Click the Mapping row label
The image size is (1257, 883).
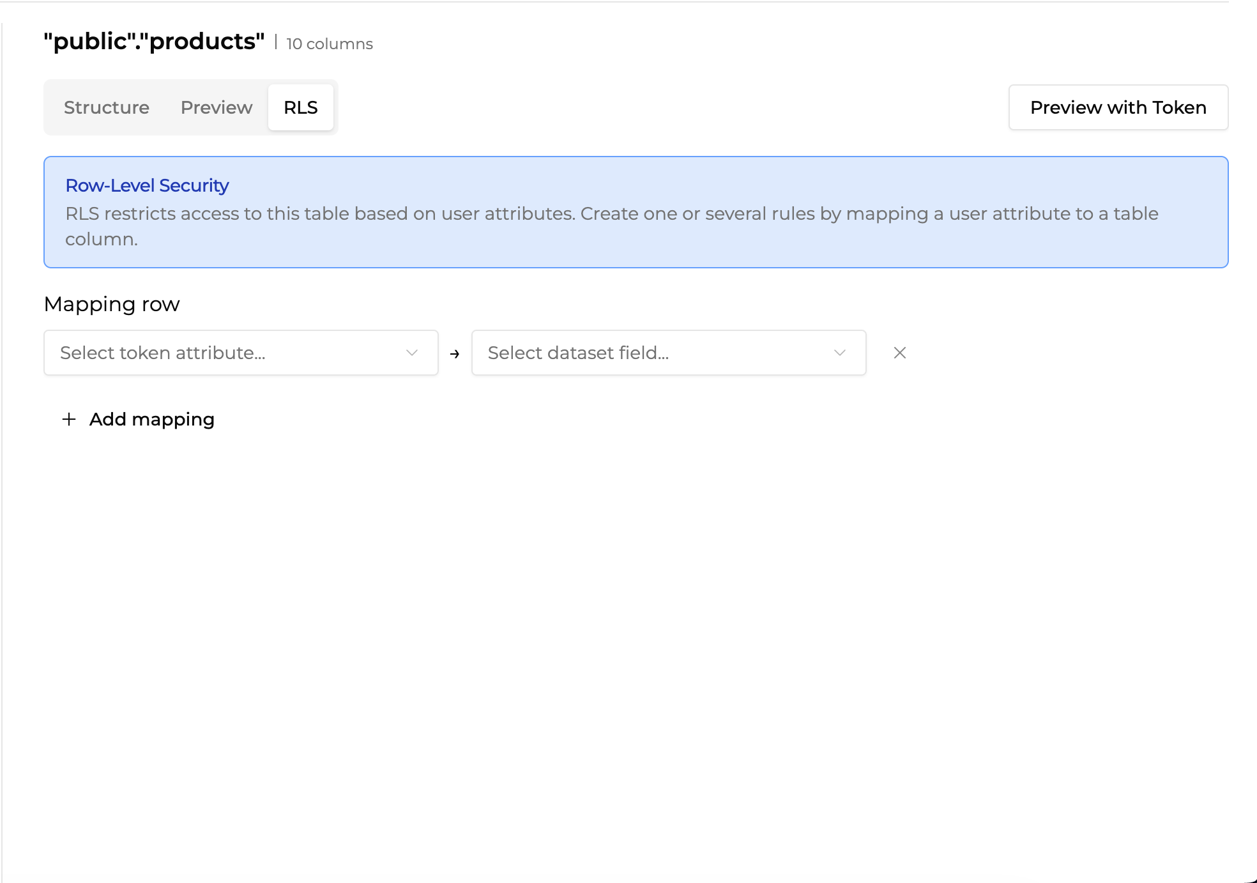click(112, 304)
